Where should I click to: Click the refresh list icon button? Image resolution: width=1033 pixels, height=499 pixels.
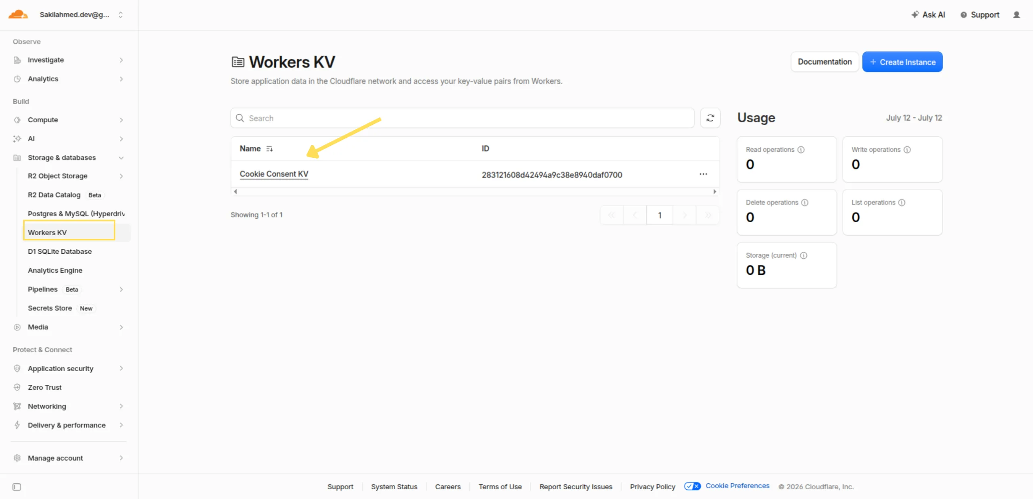[x=710, y=118]
